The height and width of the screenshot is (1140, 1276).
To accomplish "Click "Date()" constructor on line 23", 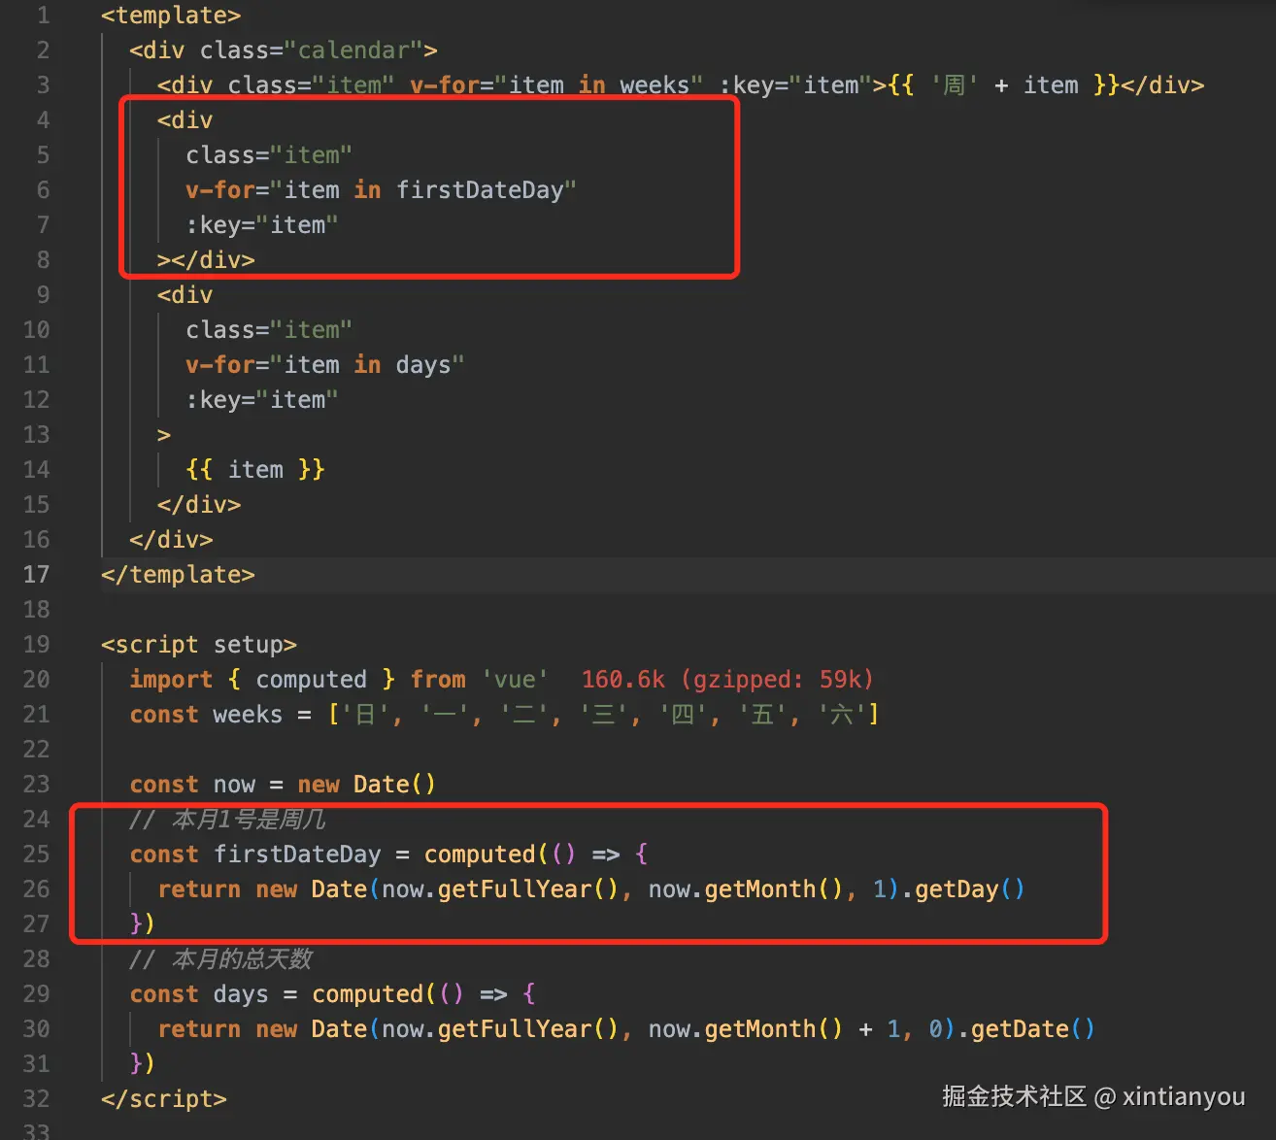I will click(395, 785).
